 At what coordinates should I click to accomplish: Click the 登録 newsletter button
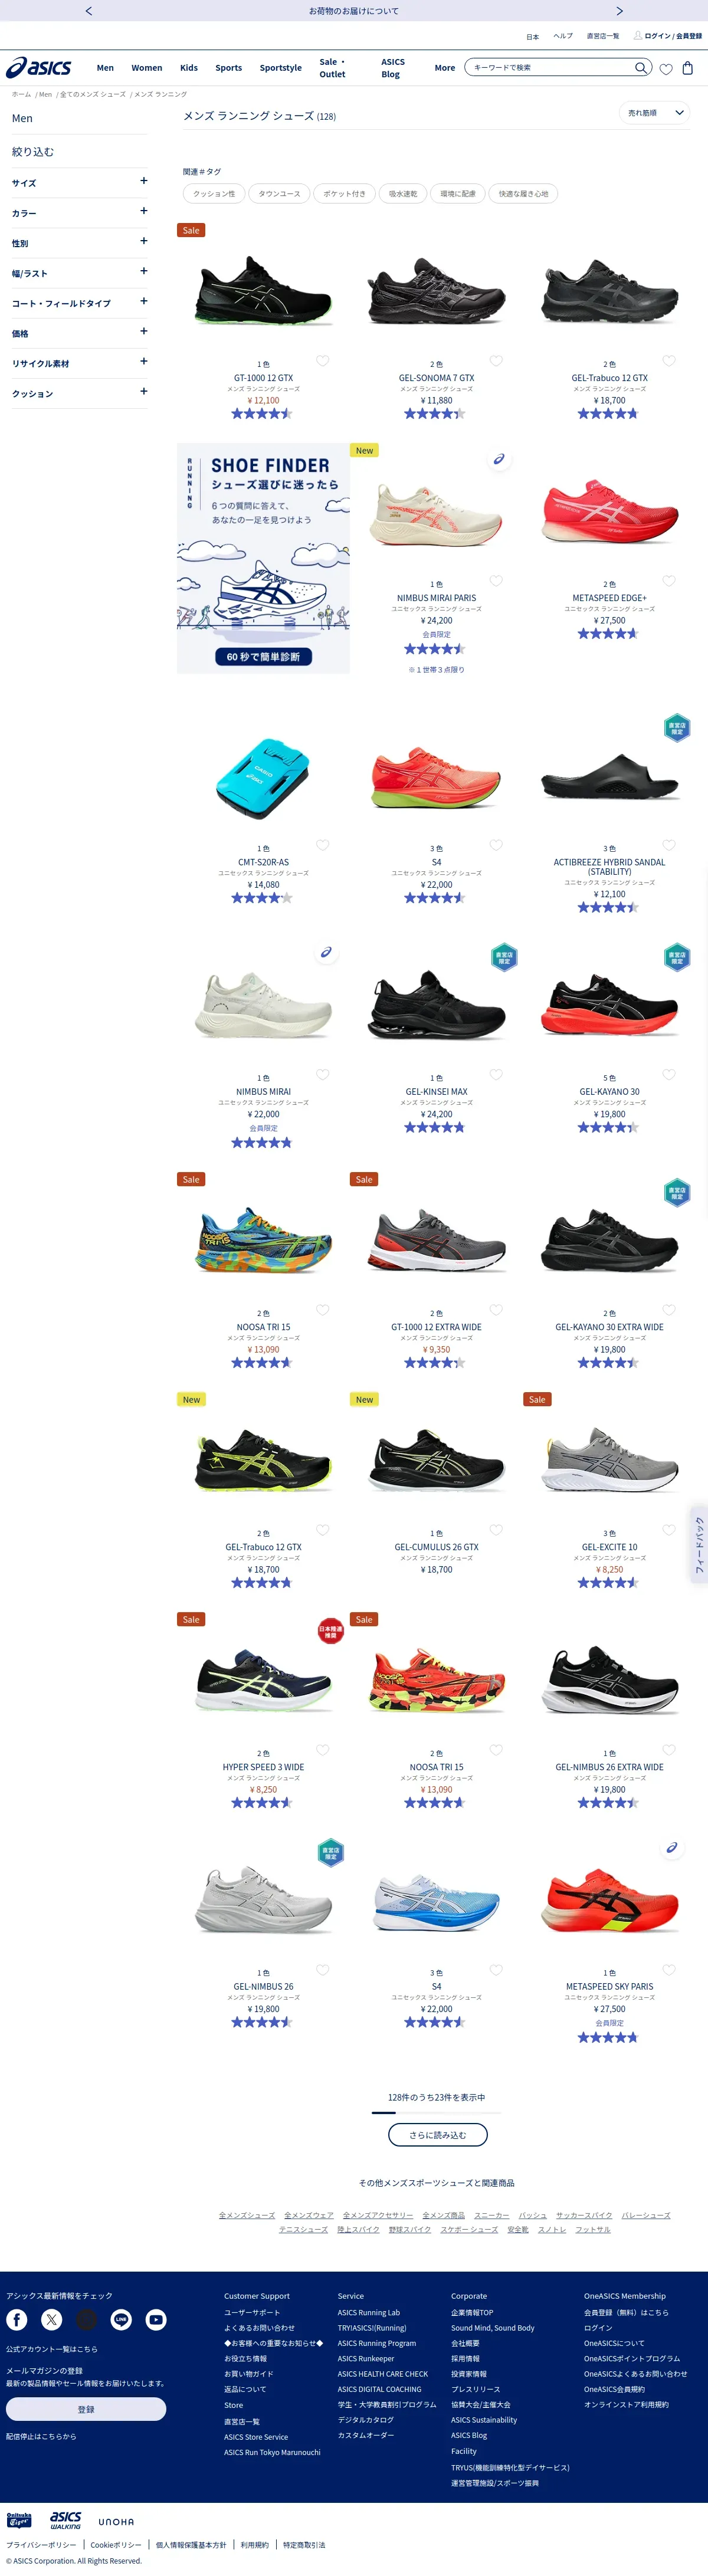[x=86, y=2409]
